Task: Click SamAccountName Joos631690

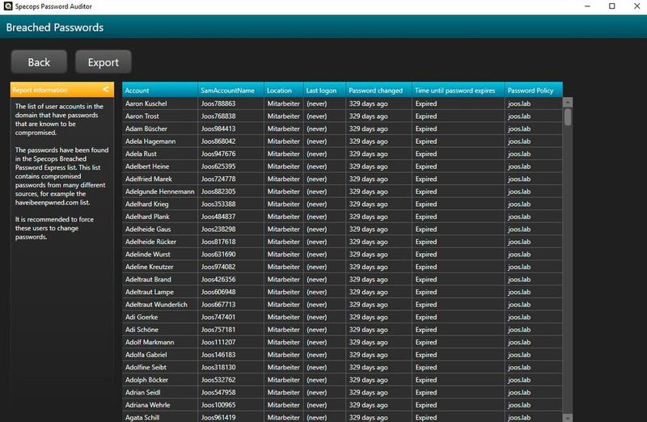Action: (218, 255)
